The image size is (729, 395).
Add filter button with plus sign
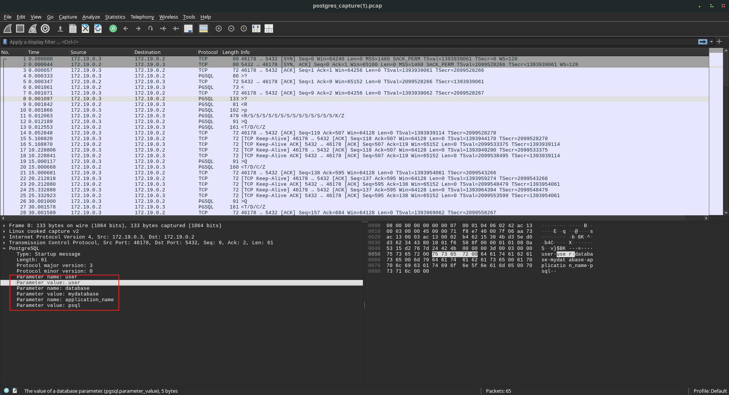point(719,42)
